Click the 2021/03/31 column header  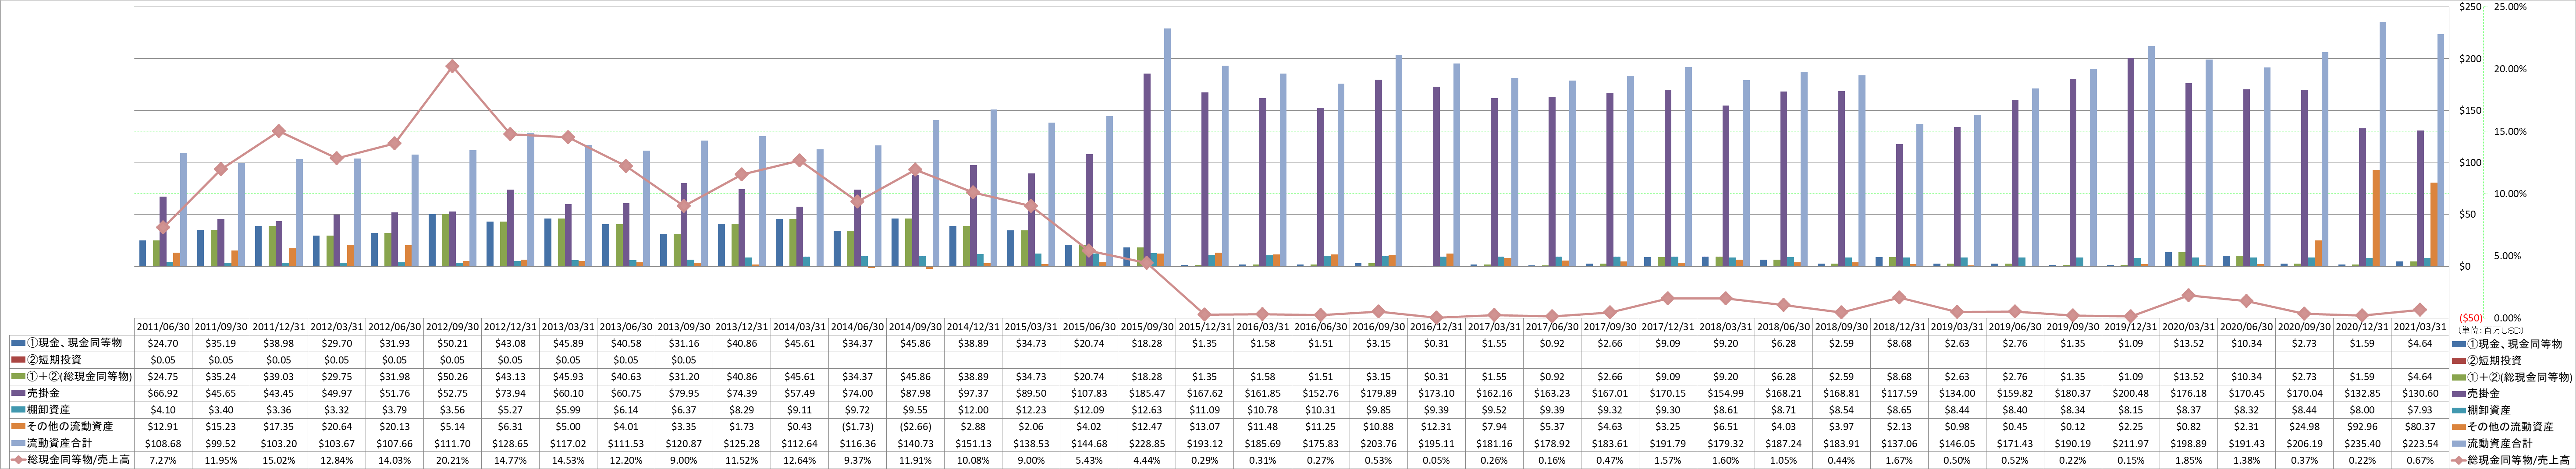2419,327
